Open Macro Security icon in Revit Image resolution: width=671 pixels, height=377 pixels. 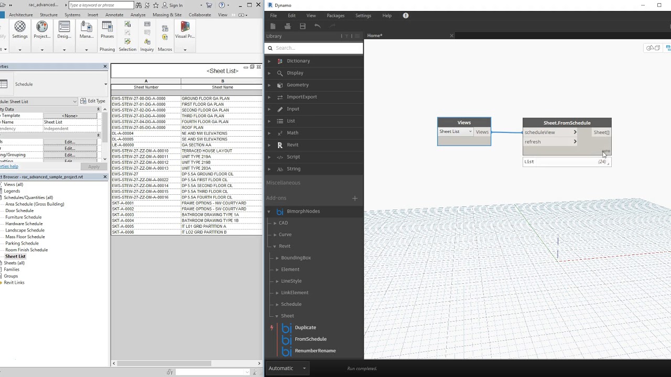coord(165,38)
